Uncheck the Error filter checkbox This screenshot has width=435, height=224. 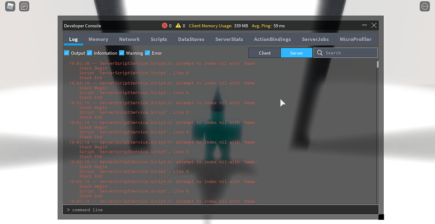(x=148, y=53)
